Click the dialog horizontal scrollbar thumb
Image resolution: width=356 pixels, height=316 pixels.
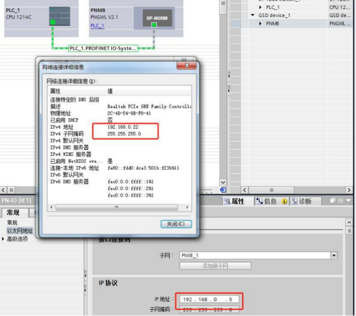click(116, 207)
